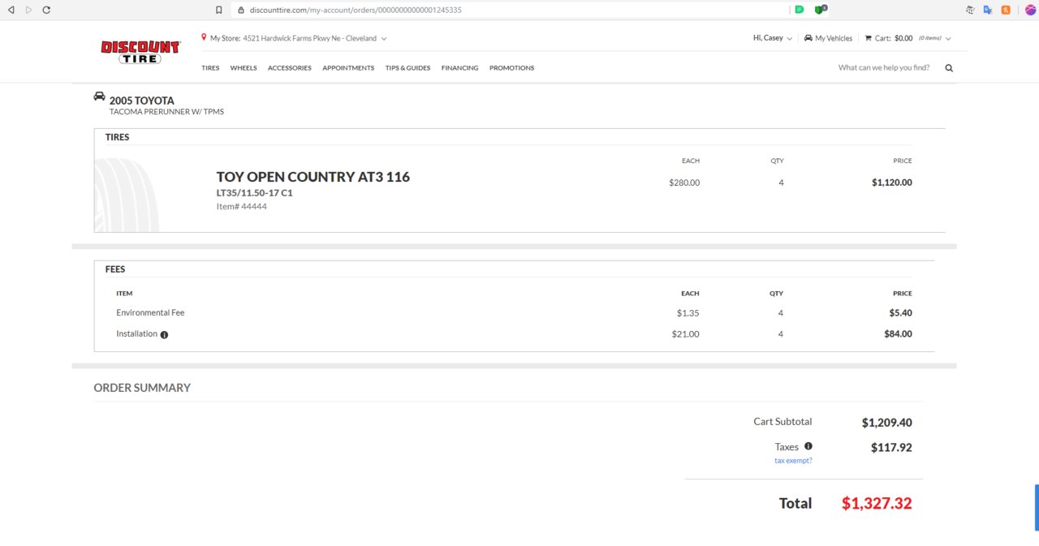Open the Appointments menu

348,68
